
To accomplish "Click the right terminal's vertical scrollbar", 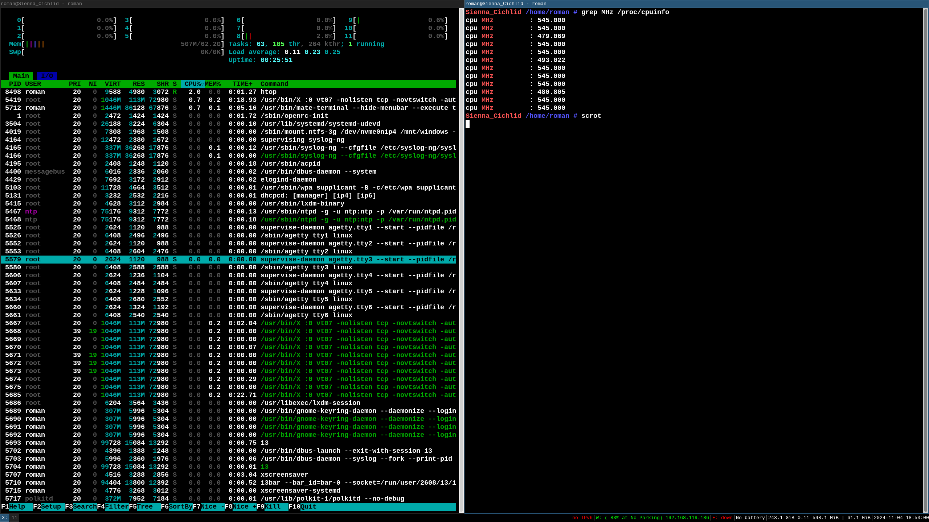I will click(926, 260).
